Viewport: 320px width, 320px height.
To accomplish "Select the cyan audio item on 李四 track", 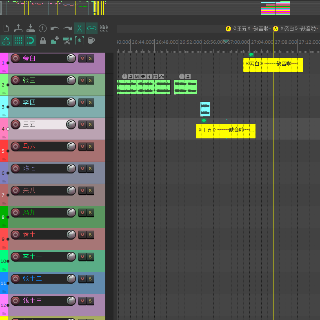I will tap(205, 109).
